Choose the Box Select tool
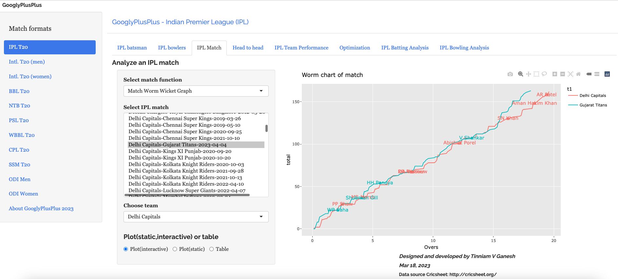The width and height of the screenshot is (618, 279). coord(536,74)
